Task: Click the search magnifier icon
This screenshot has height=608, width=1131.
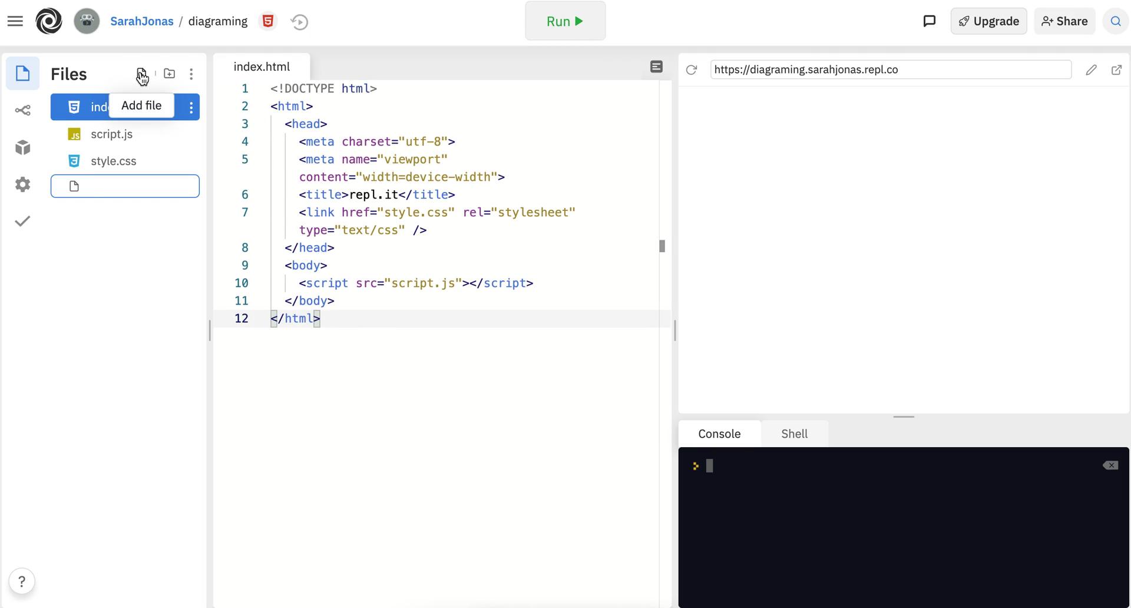Action: pos(1115,21)
